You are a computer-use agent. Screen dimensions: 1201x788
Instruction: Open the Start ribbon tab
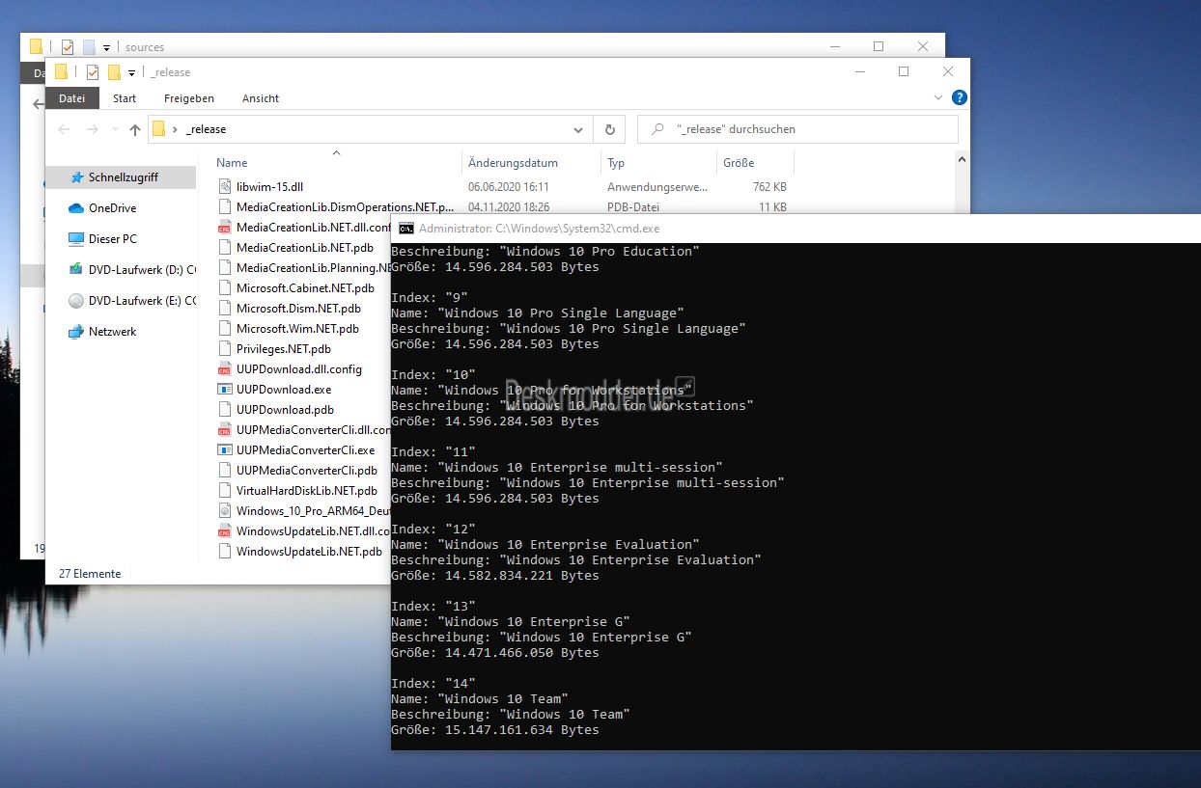click(x=125, y=98)
